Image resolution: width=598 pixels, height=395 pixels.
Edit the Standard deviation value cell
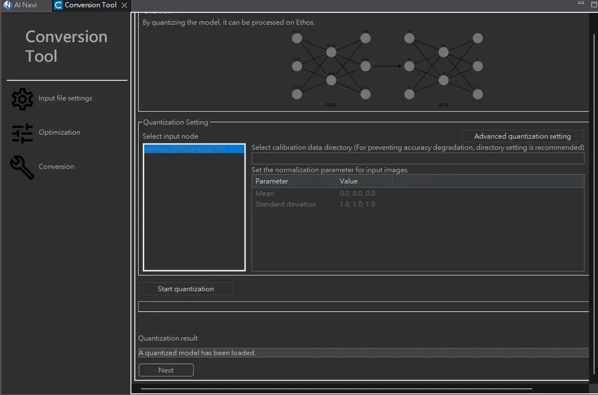358,204
